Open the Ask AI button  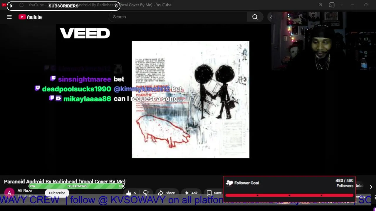click(x=191, y=193)
